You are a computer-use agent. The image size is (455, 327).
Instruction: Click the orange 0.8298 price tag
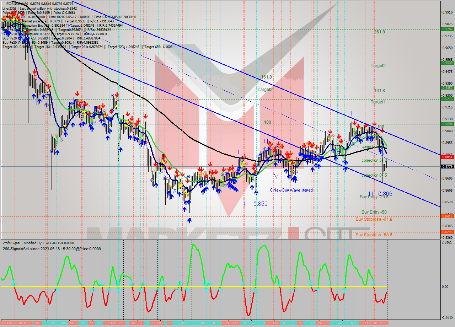coord(447,232)
